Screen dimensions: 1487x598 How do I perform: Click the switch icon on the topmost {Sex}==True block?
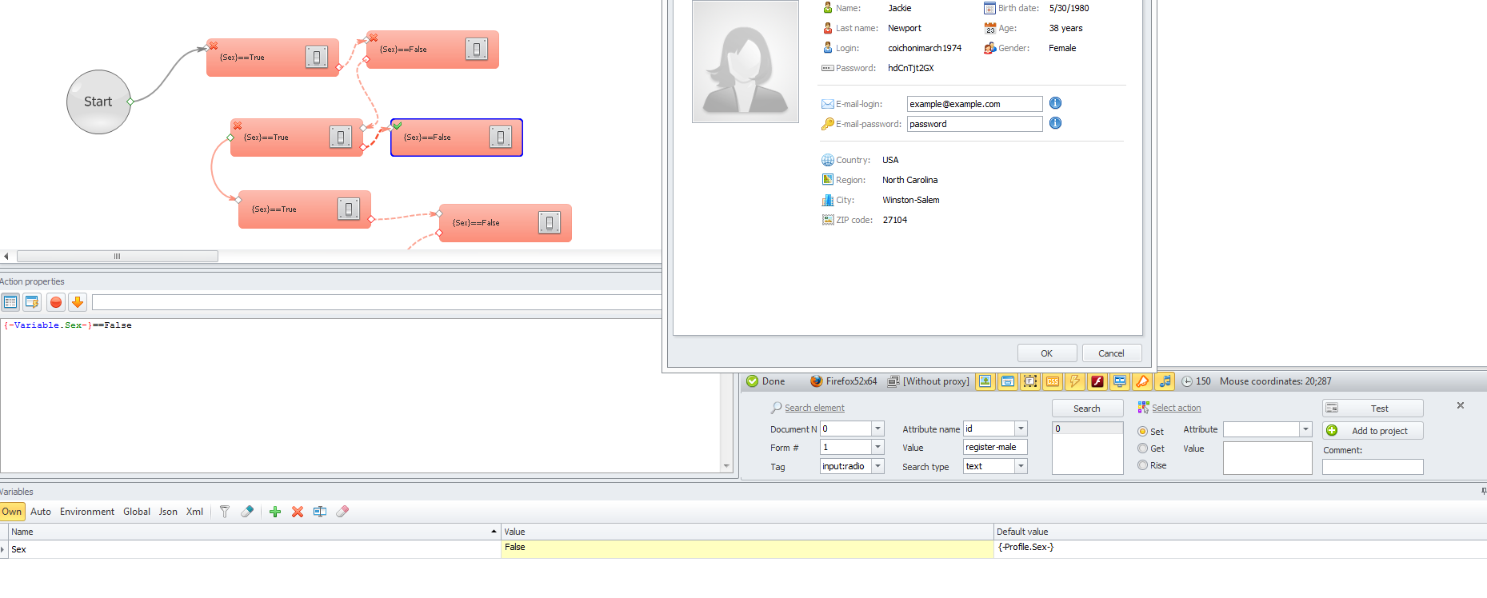(x=317, y=57)
